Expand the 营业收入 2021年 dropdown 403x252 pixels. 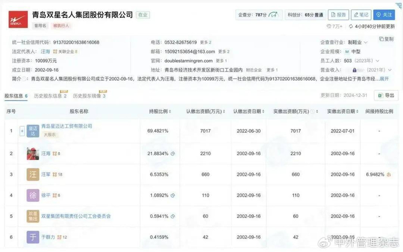point(390,70)
